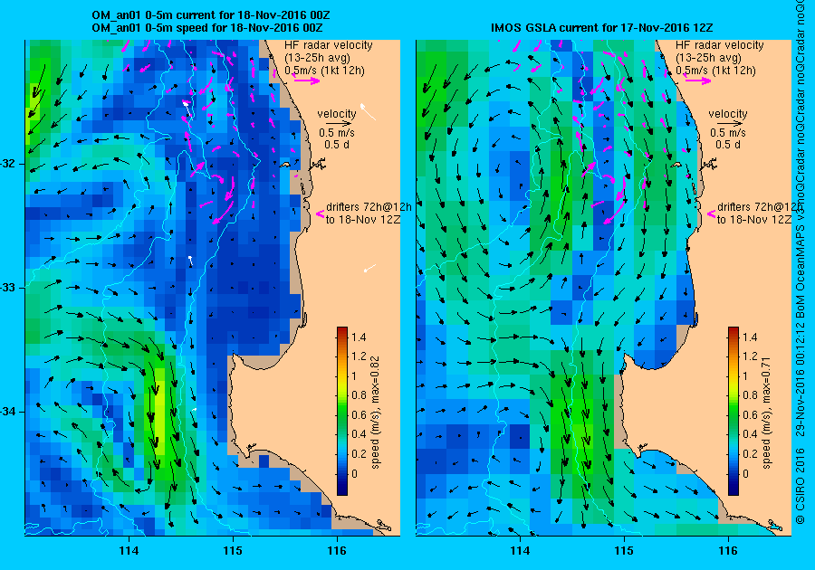Click the 1.2 tick on IMOS GSLA colorbar
The width and height of the screenshot is (815, 570).
750,356
